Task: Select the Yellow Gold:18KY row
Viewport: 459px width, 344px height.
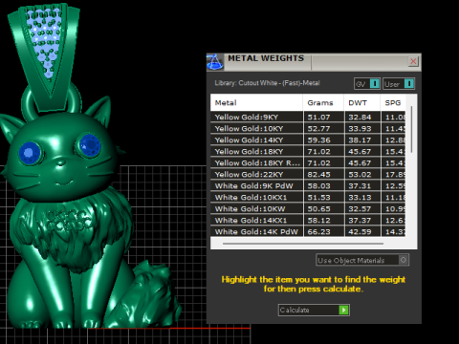Action: click(308, 151)
